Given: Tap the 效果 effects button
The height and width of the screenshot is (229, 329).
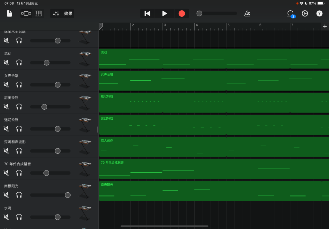Looking at the screenshot, I should click(x=68, y=14).
